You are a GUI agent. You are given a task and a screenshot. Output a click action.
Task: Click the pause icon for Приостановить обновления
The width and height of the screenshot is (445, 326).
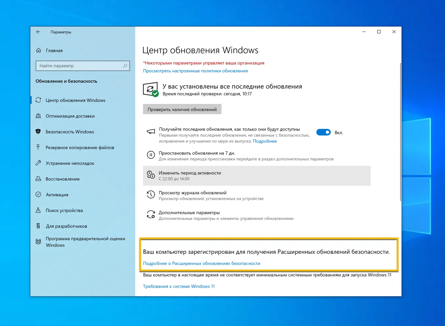coord(151,155)
